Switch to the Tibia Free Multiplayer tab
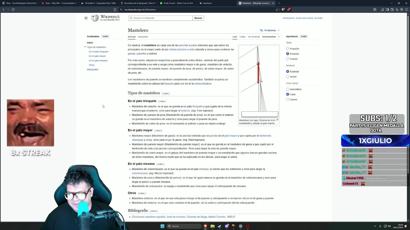This screenshot has width=410, height=230. pos(20,3)
